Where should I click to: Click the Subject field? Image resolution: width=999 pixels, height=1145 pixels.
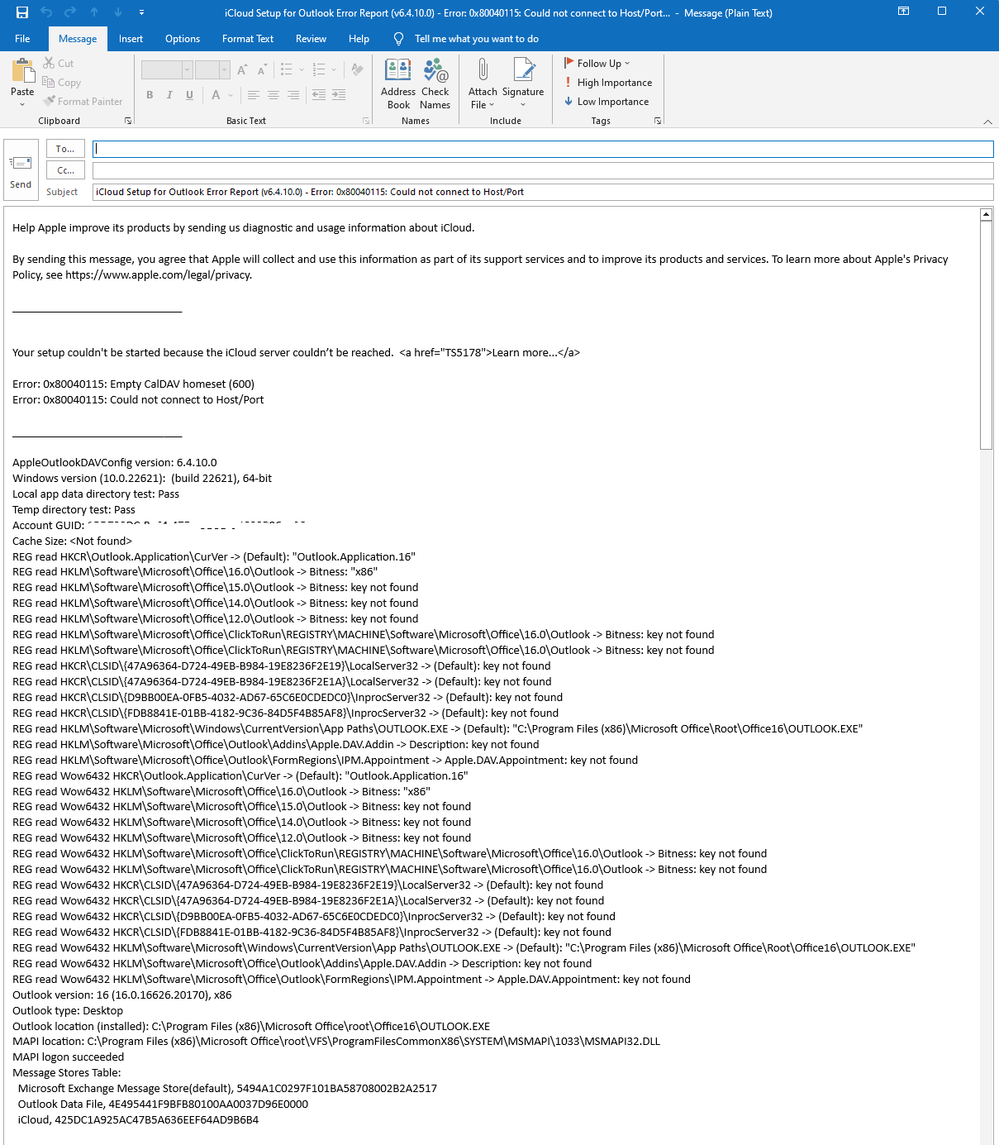click(543, 192)
